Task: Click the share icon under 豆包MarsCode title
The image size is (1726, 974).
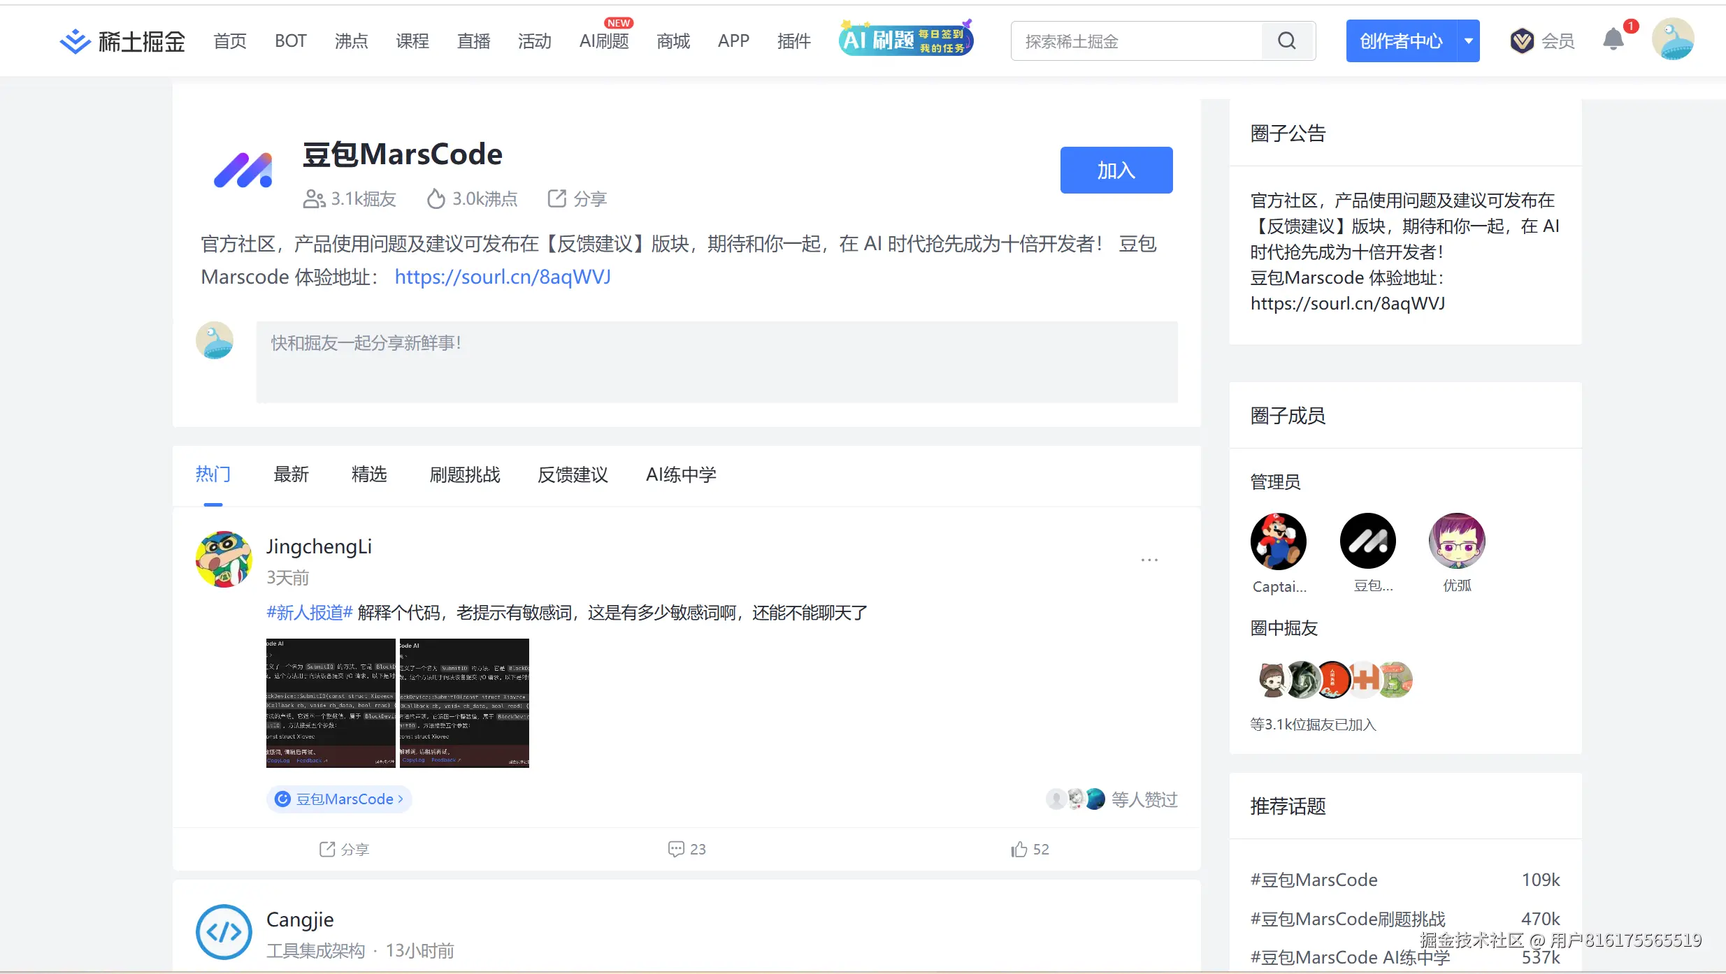Action: (557, 198)
